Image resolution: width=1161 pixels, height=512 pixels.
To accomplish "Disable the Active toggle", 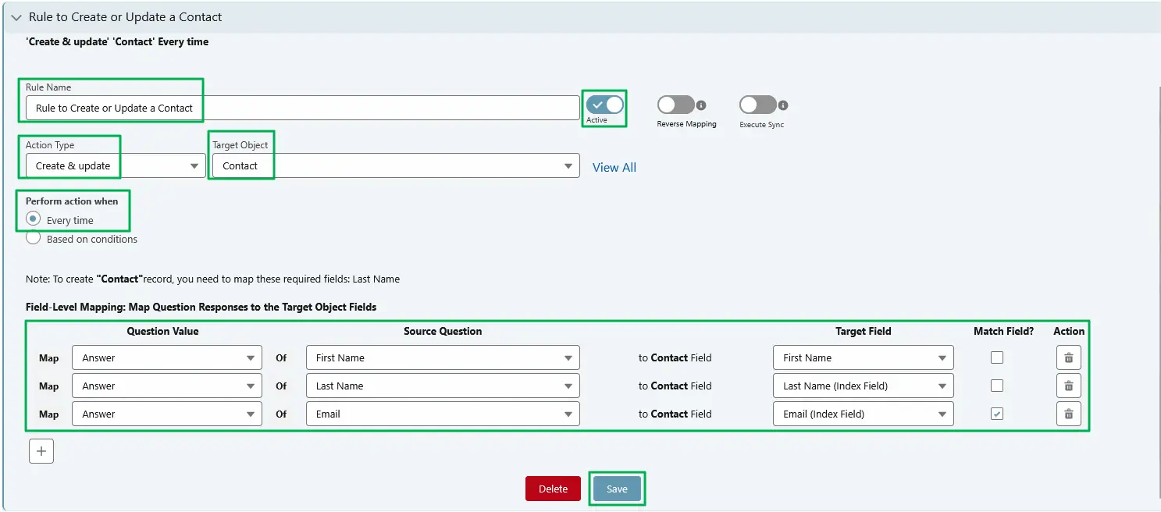I will [x=603, y=104].
